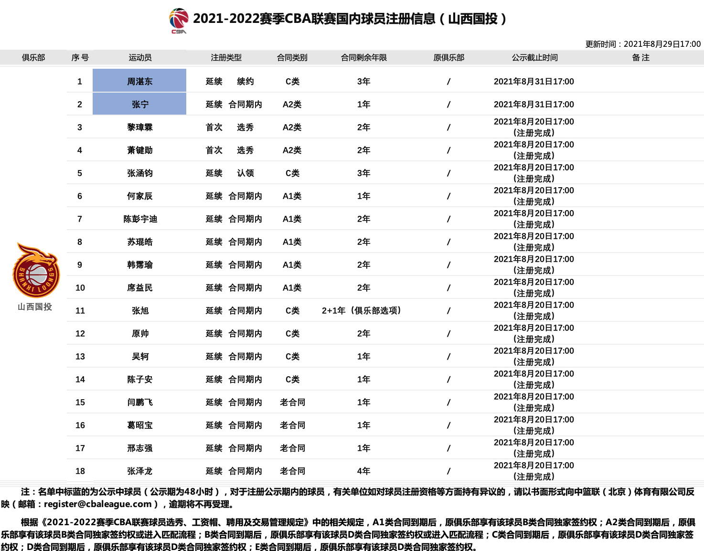Viewport: 704px width, 551px height.
Task: Select player name 陈彭宇迪
Action: point(140,219)
